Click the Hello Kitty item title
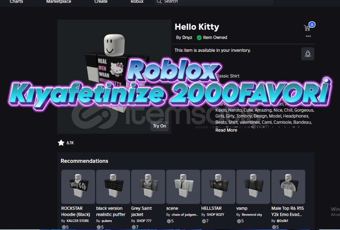The height and width of the screenshot is (230, 340). [x=197, y=27]
